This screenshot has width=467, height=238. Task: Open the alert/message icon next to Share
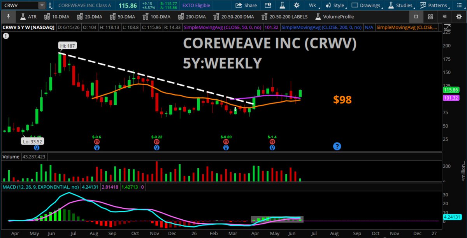tap(268, 5)
